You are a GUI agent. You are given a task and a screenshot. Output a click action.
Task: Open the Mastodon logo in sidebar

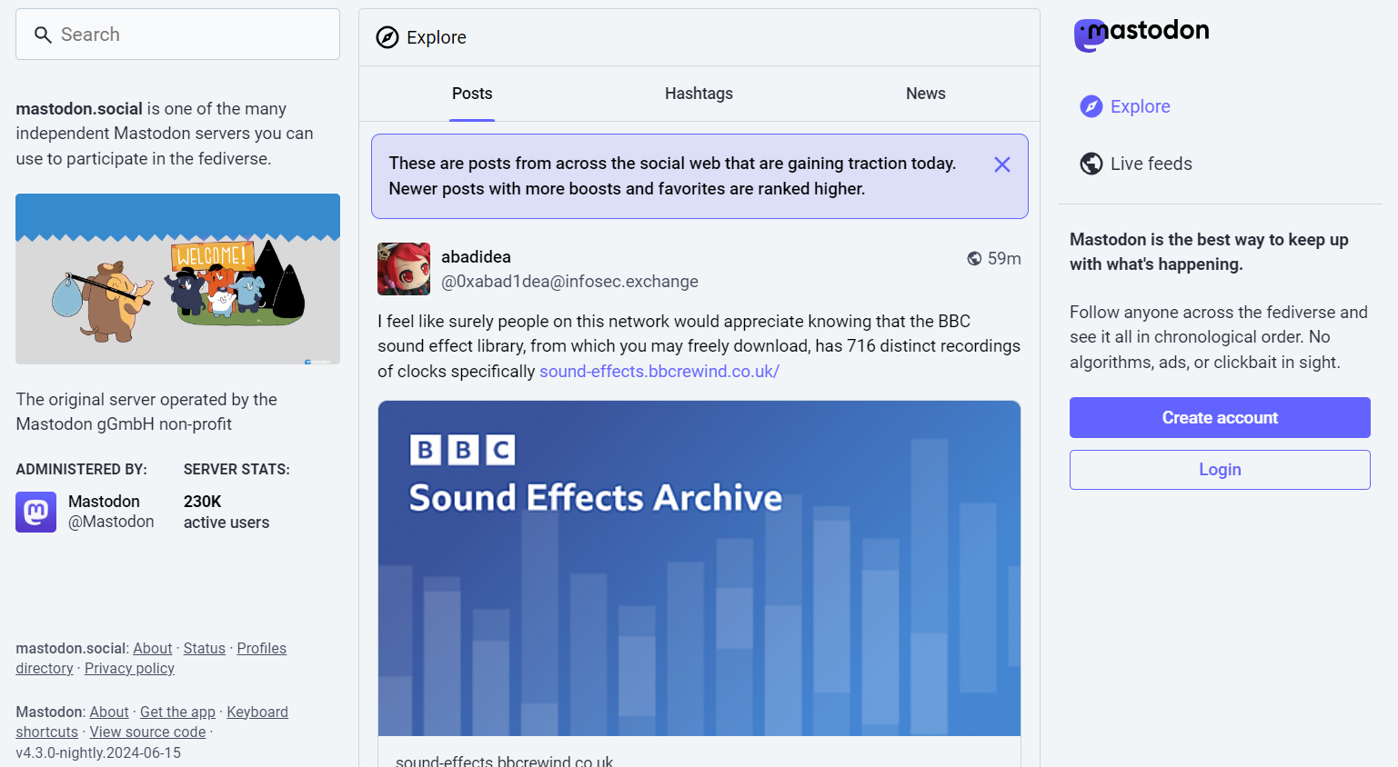pos(1142,35)
